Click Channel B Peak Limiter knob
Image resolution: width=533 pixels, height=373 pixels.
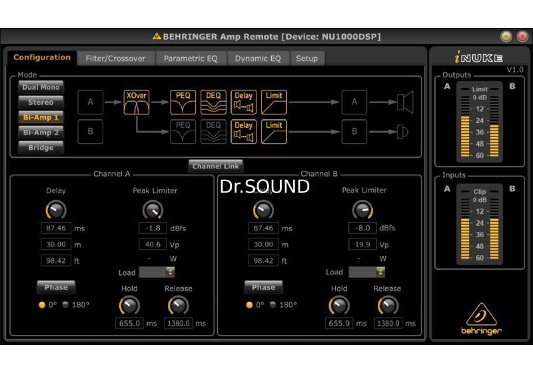pos(362,210)
